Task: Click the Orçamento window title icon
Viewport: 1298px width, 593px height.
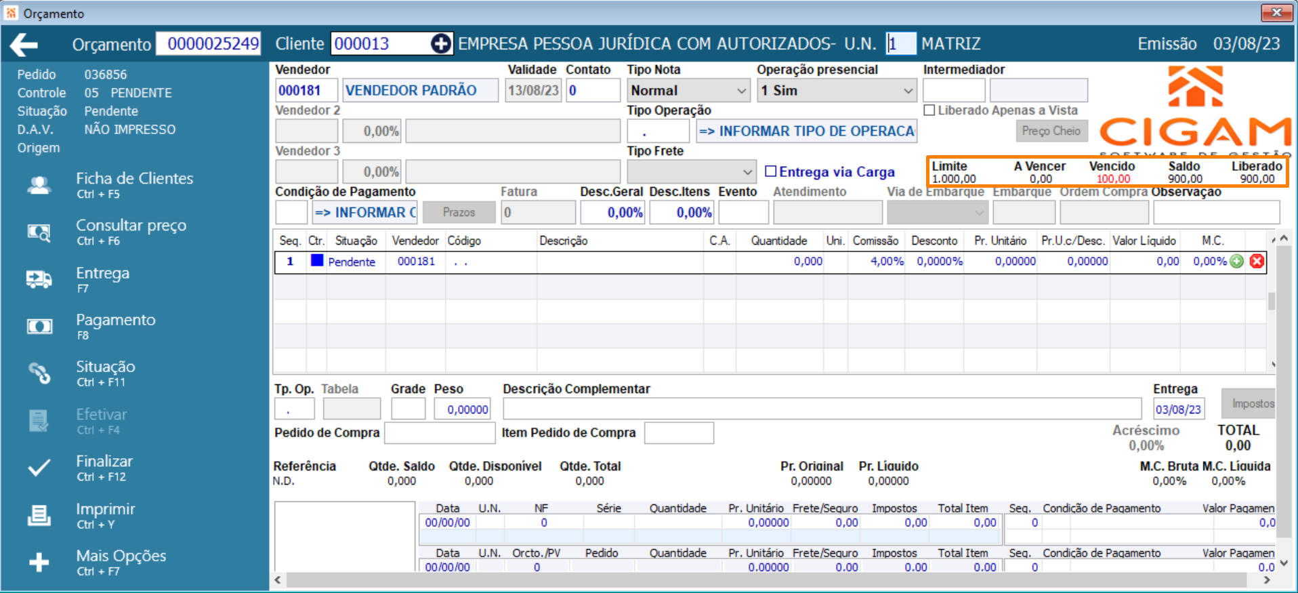Action: coord(12,13)
